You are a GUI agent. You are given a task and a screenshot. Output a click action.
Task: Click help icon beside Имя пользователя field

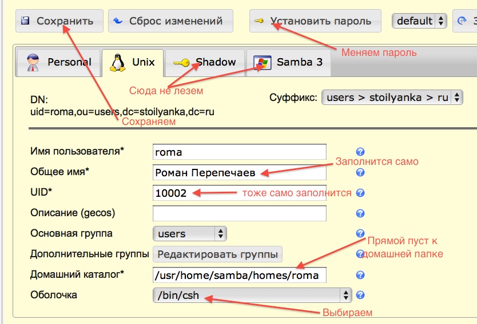coord(360,152)
